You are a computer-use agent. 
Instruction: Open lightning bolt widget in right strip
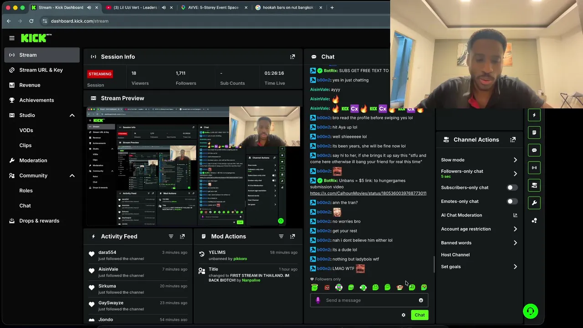click(x=534, y=115)
